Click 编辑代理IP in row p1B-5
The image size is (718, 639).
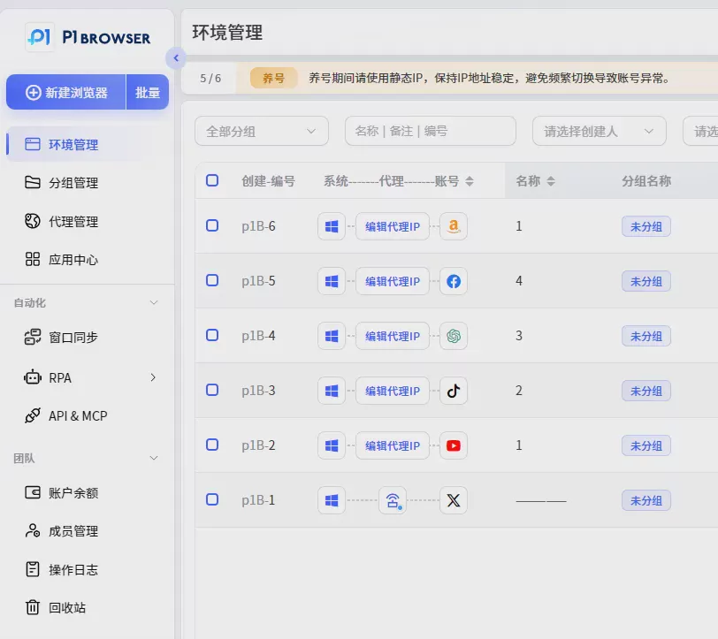pyautogui.click(x=393, y=281)
